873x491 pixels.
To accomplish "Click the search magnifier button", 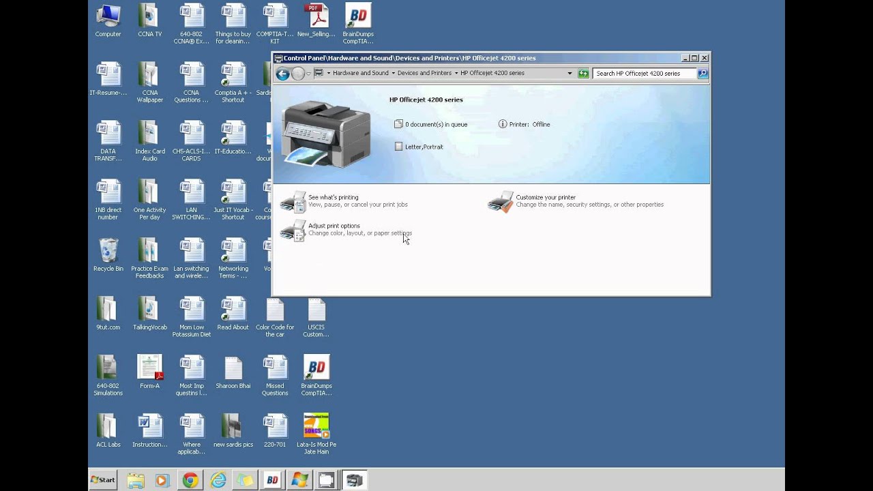I will coord(702,73).
